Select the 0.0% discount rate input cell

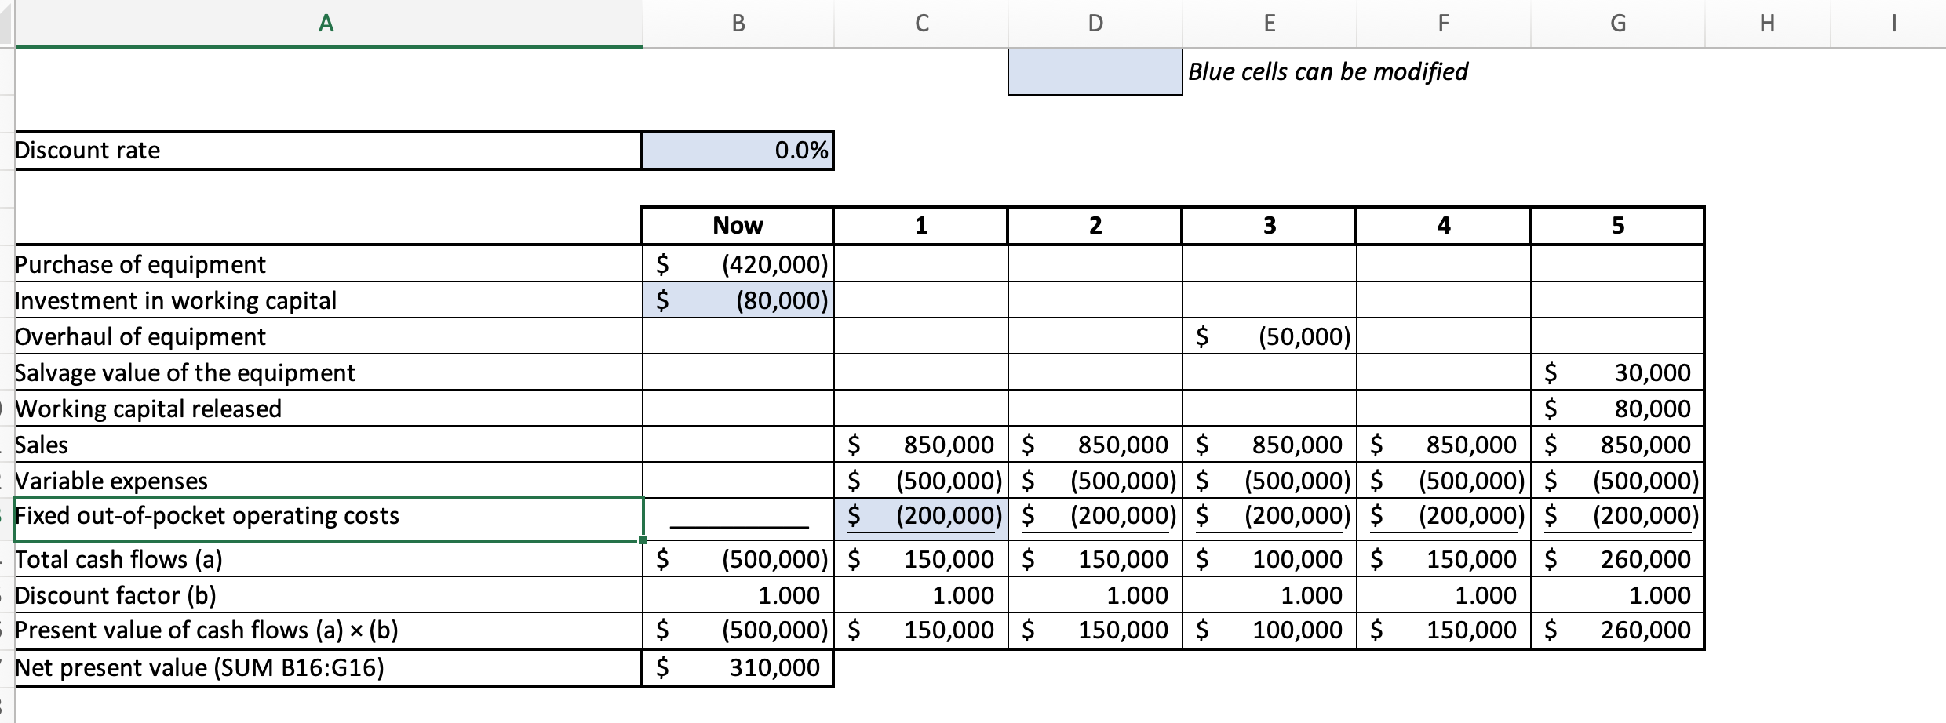(x=736, y=150)
